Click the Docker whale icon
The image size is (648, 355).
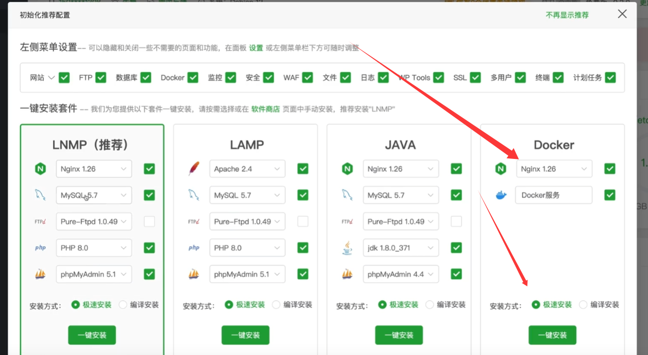[x=501, y=196]
